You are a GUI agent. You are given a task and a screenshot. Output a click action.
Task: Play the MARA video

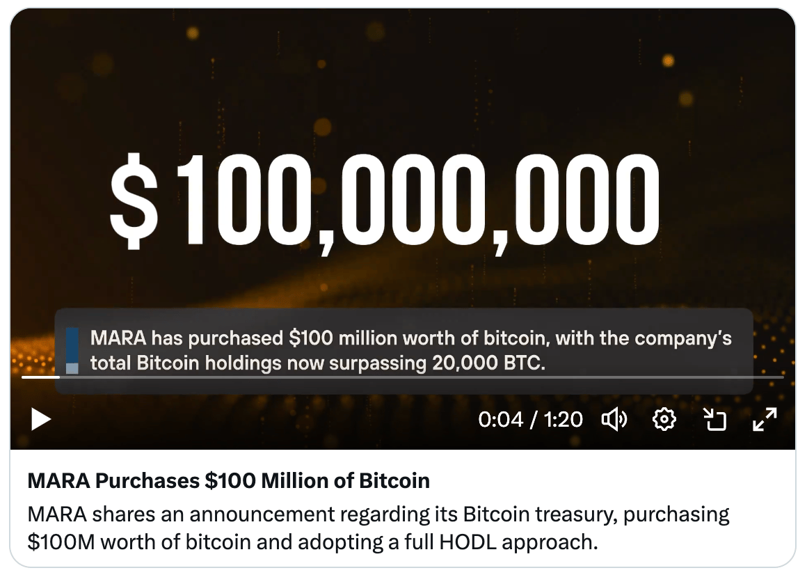click(x=40, y=419)
